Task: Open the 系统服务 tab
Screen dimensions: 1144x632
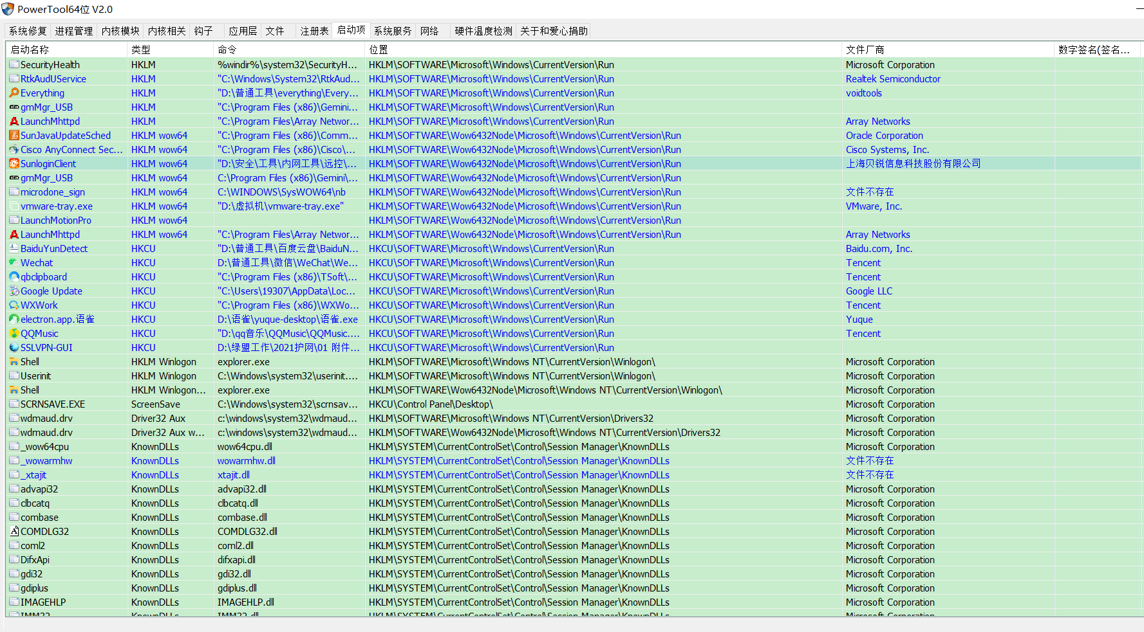Action: [x=393, y=31]
